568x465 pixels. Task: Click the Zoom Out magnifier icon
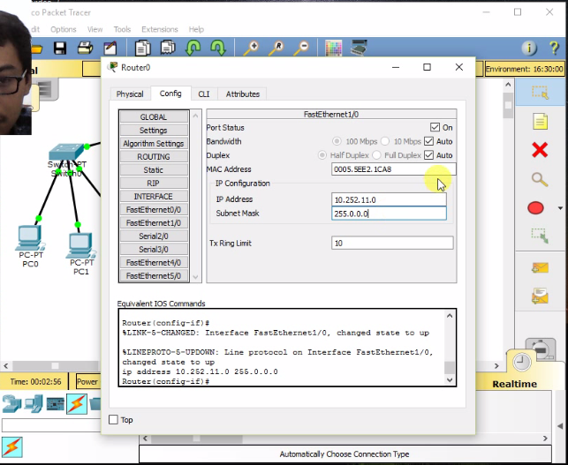[301, 49]
